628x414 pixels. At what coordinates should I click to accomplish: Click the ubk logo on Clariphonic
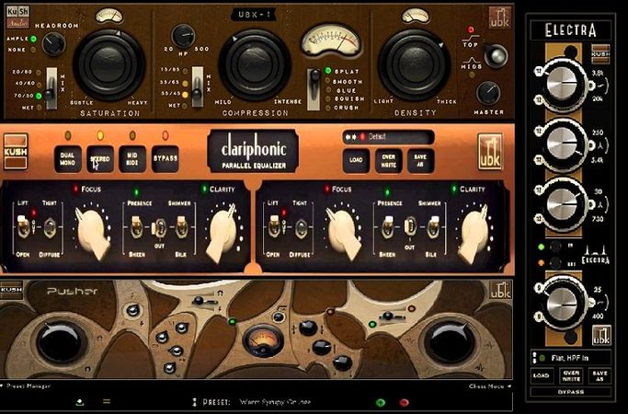coord(488,149)
